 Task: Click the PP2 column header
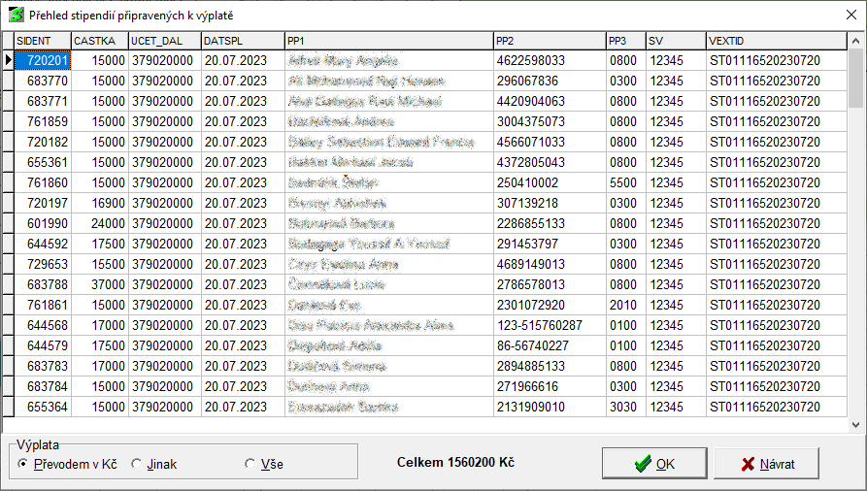(x=548, y=41)
